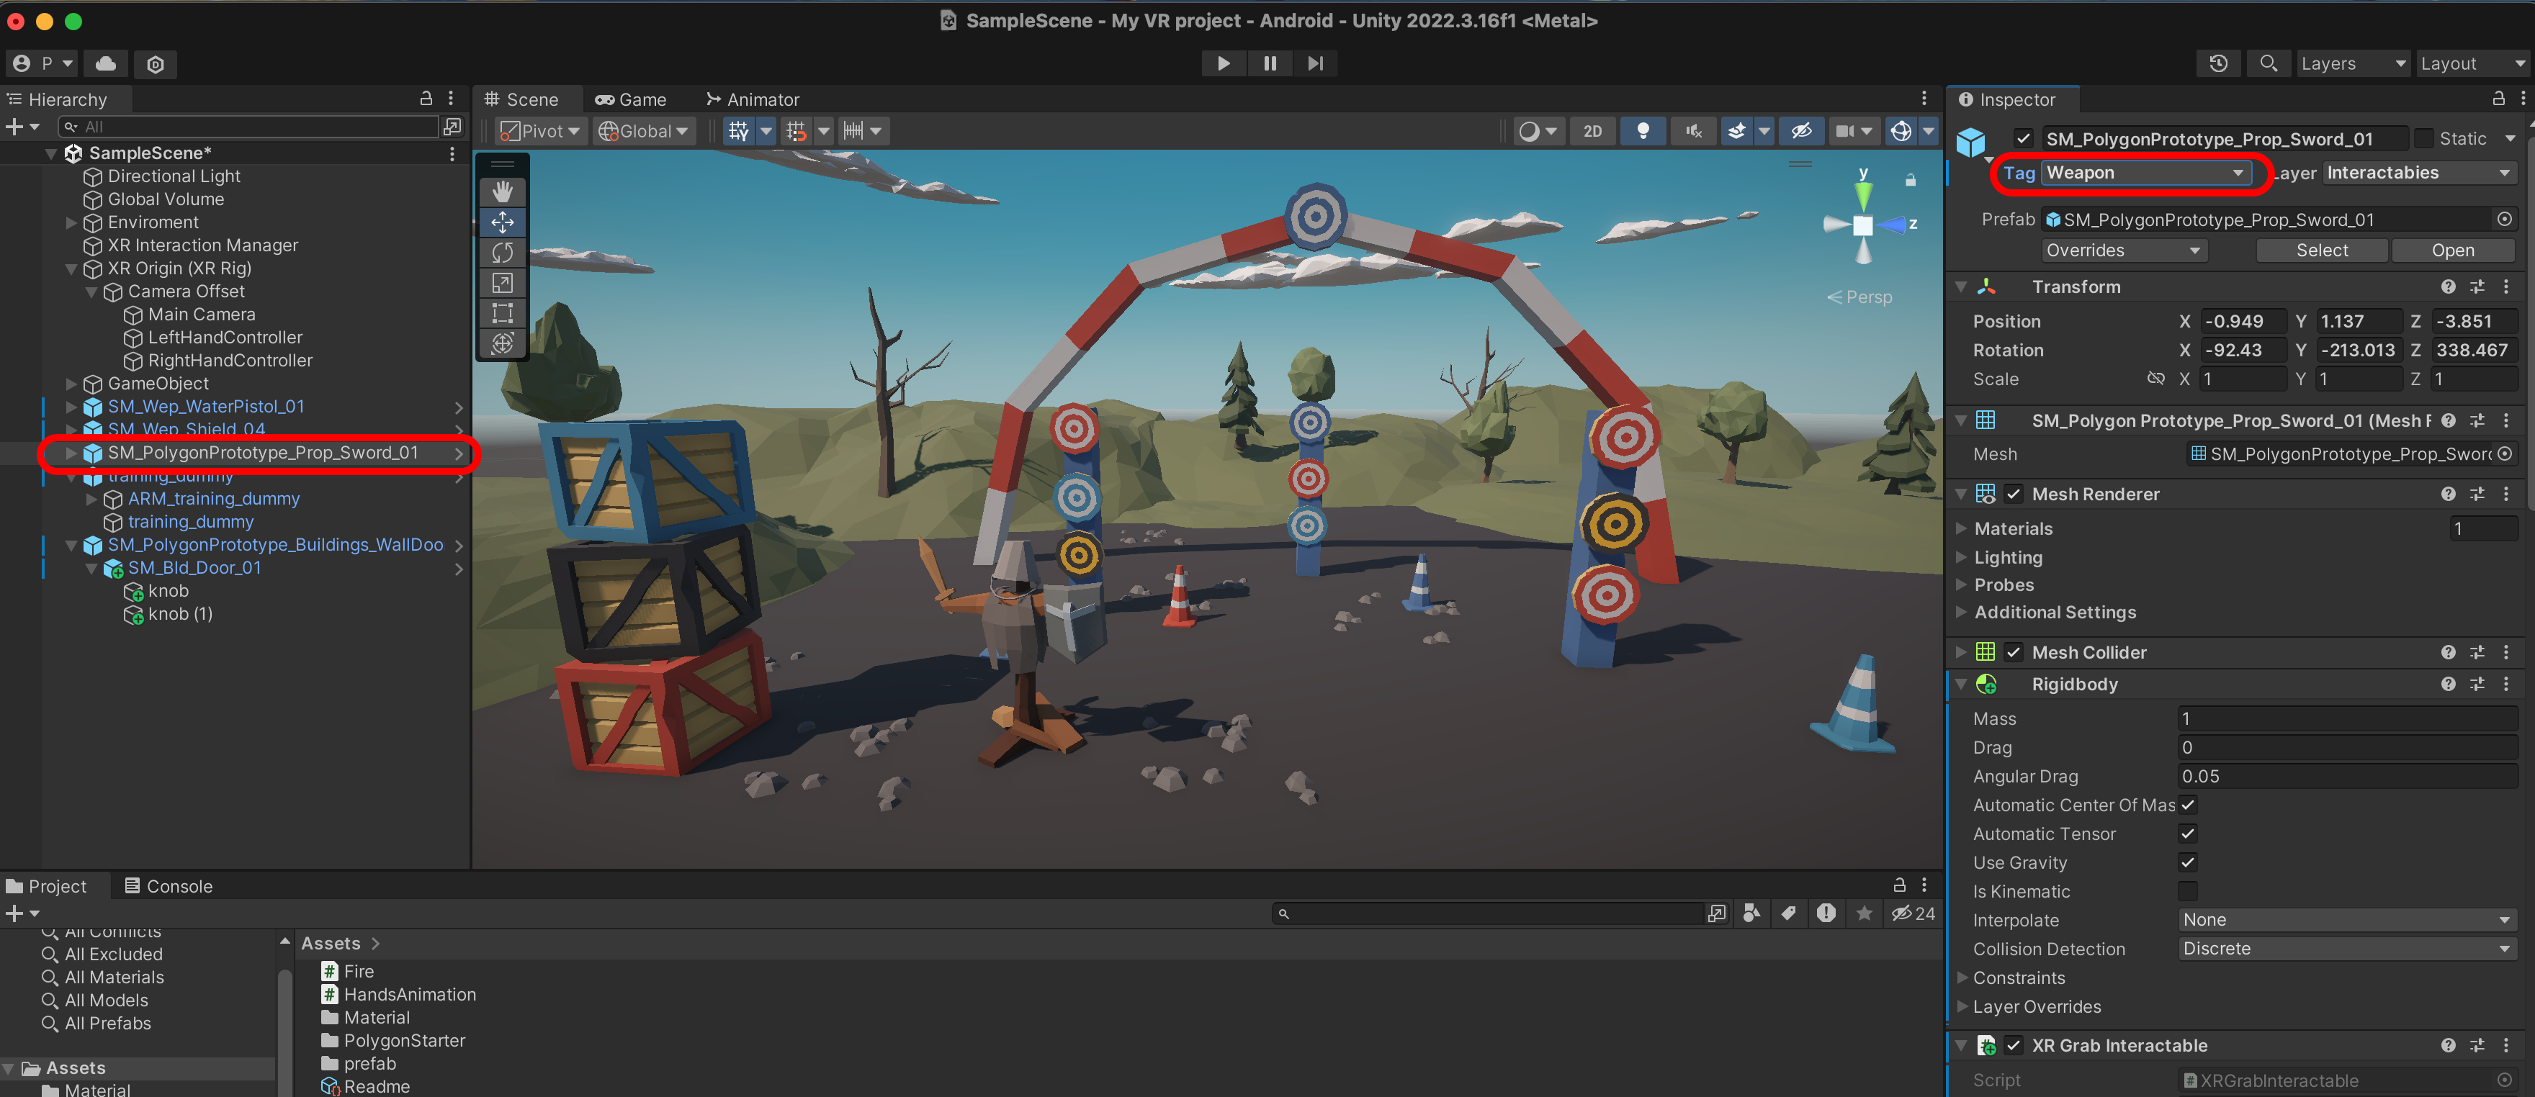Toggle the 2D view mode

1592,131
